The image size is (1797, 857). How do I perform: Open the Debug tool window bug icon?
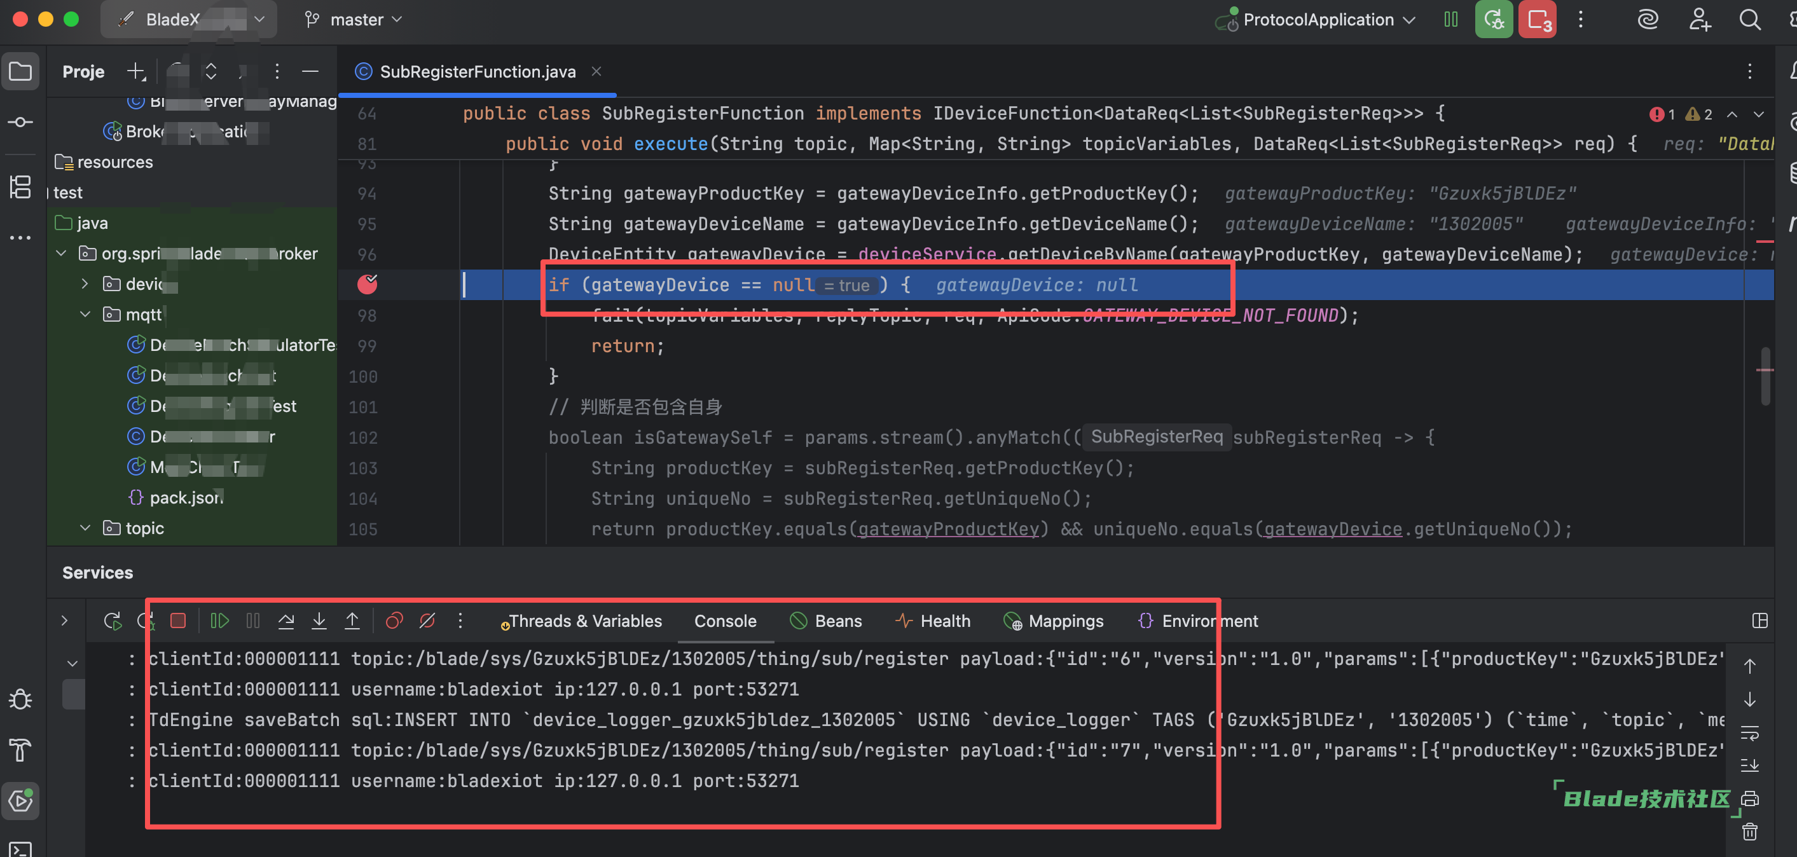(20, 699)
